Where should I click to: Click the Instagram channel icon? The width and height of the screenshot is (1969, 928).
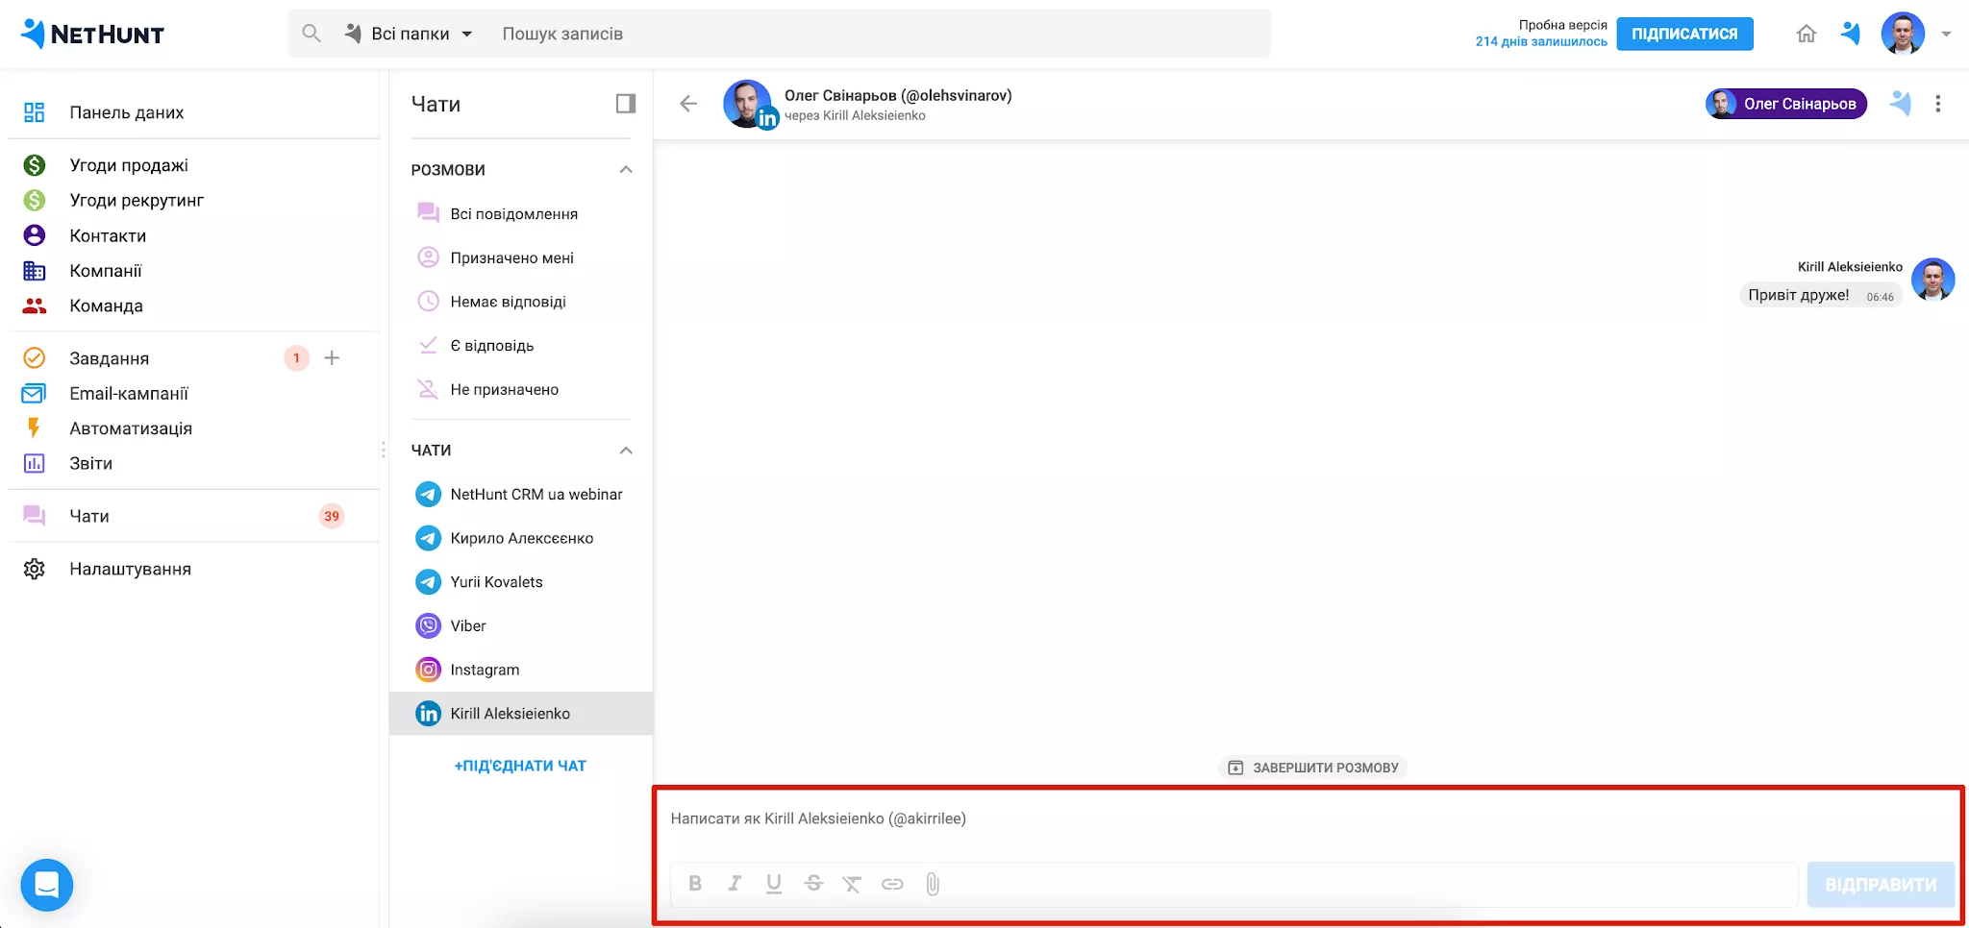pos(428,670)
